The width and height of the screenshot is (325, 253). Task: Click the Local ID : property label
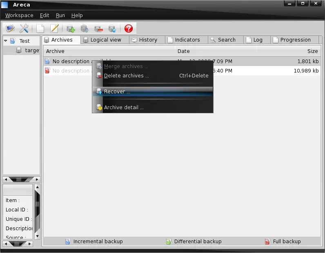pos(17,209)
